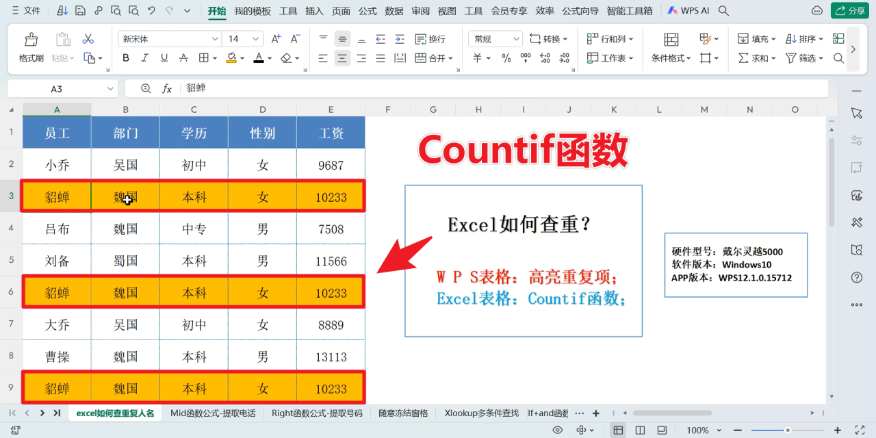Expand ribbon overflow with the right chevron
The height and width of the screenshot is (438, 876).
click(853, 49)
